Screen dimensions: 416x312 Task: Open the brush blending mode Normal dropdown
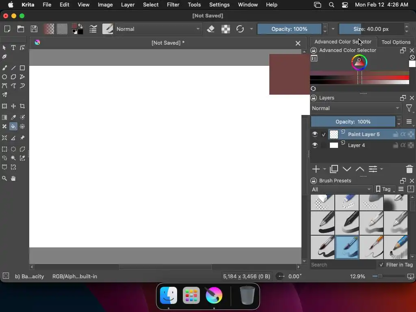coord(158,29)
